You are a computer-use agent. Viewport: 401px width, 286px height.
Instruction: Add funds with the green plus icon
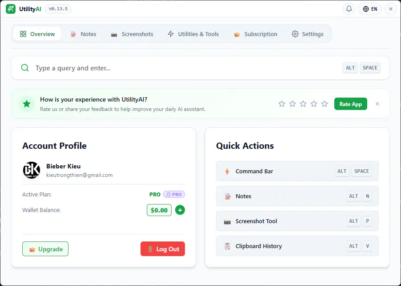click(180, 210)
